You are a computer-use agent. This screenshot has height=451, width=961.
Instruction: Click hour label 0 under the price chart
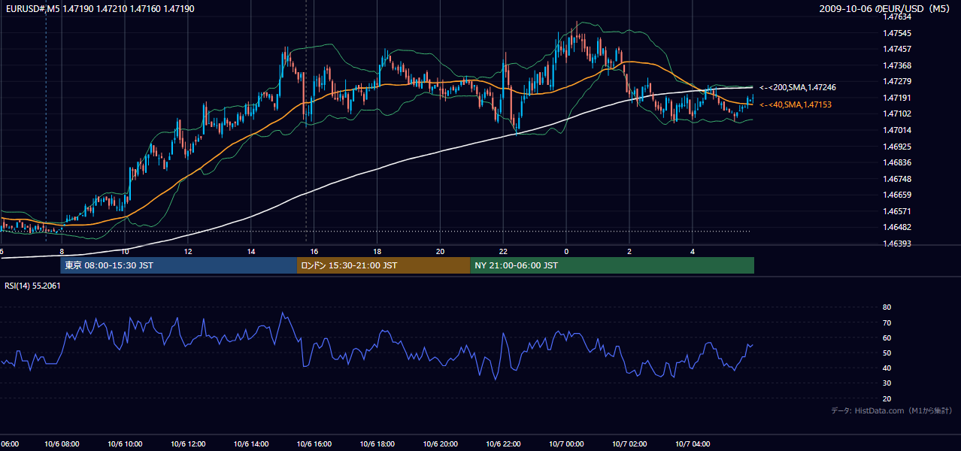(566, 251)
